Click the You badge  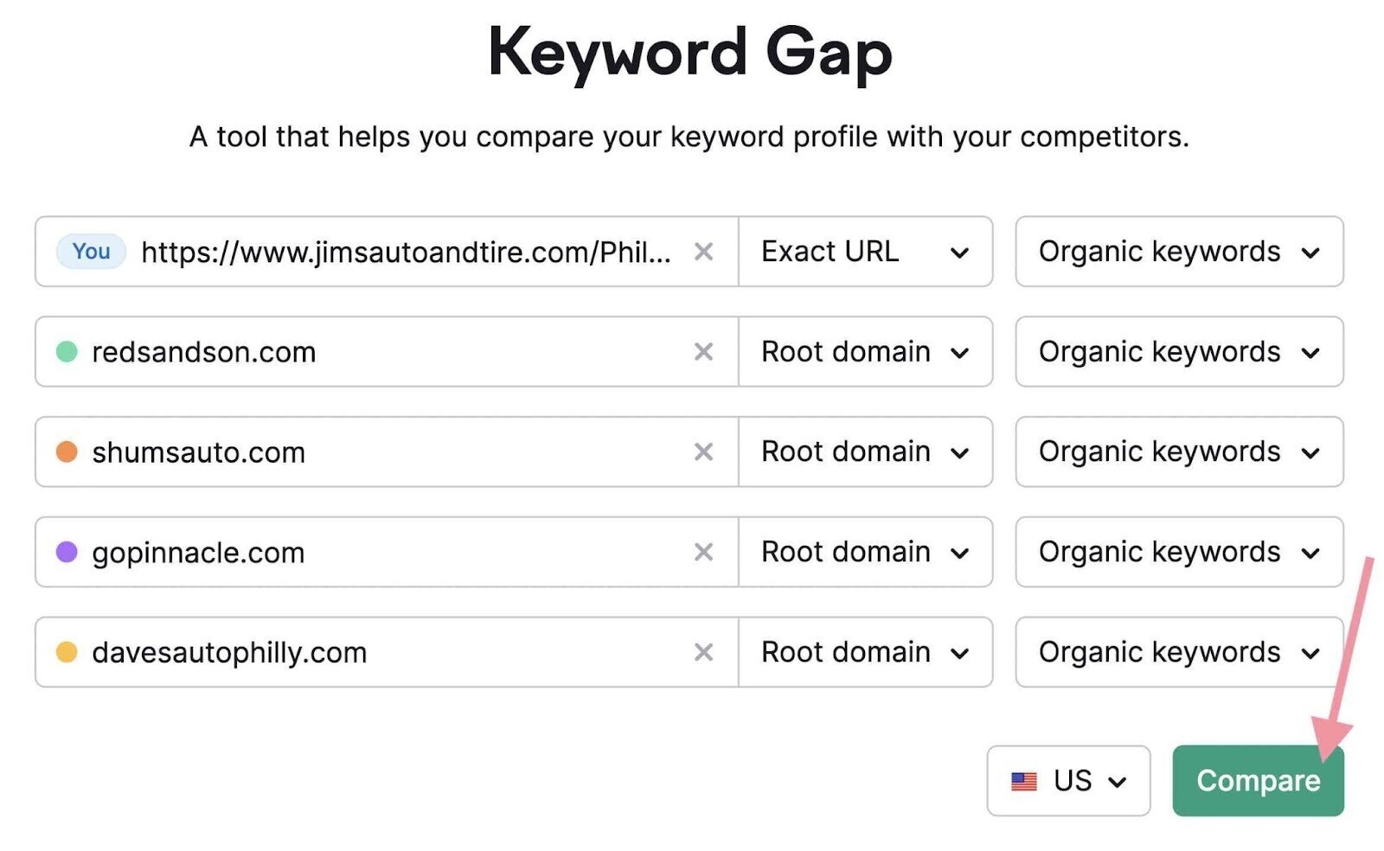tap(90, 252)
